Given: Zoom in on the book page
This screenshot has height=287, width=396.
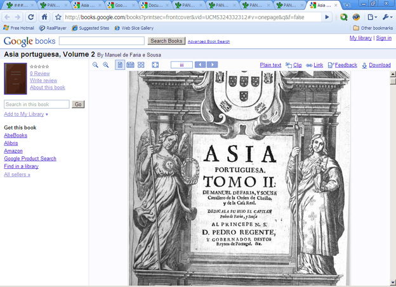Looking at the screenshot, I should click(106, 65).
